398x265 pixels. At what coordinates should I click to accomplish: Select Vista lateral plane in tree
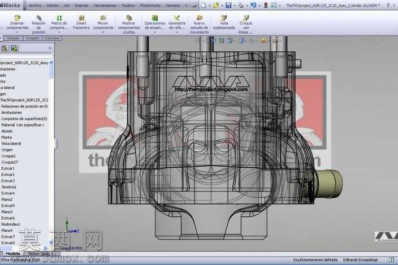[11, 144]
